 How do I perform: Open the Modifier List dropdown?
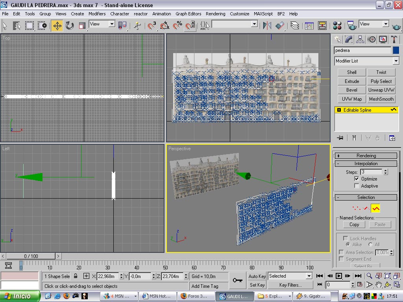[x=396, y=61]
